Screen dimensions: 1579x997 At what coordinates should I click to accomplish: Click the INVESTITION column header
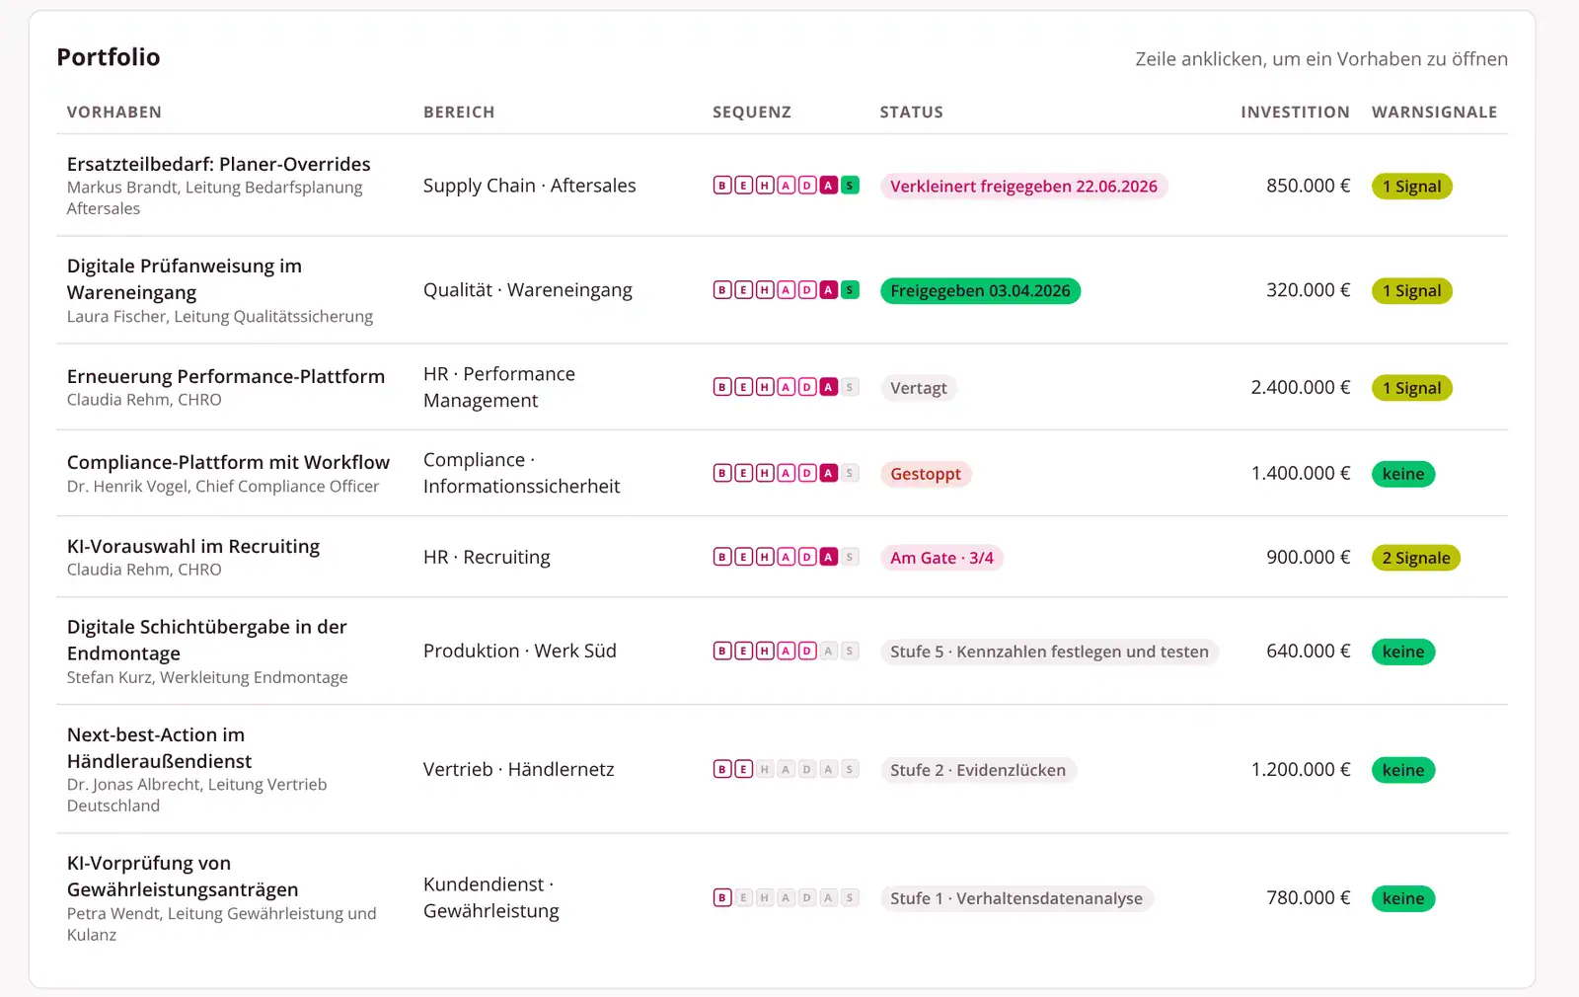pyautogui.click(x=1295, y=113)
